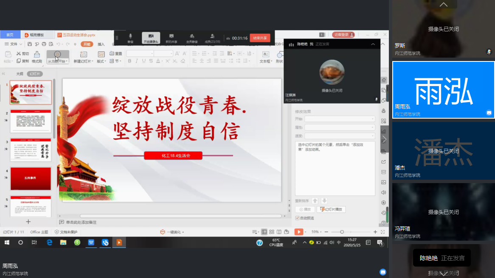
Task: Click the 一键美化 button in status bar
Action: click(x=172, y=232)
